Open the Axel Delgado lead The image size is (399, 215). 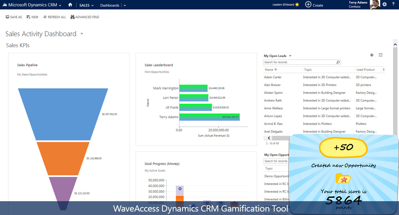tap(273, 131)
